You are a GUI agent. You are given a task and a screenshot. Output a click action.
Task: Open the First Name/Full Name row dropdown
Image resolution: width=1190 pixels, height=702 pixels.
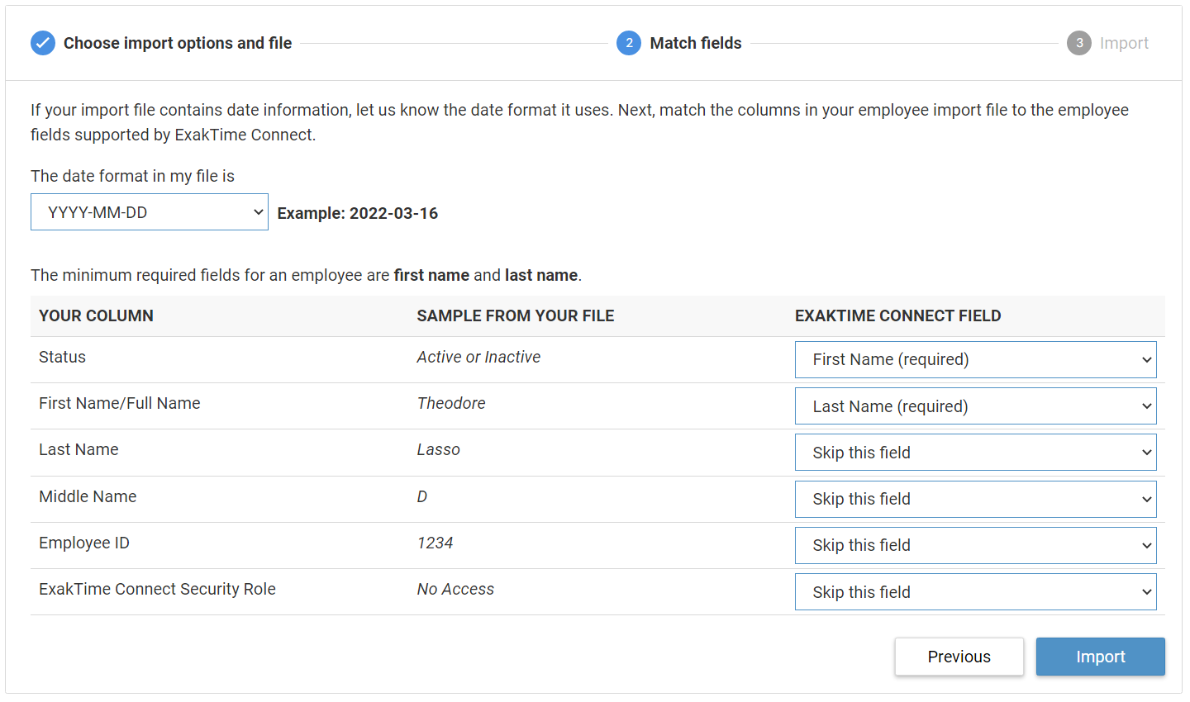[975, 406]
